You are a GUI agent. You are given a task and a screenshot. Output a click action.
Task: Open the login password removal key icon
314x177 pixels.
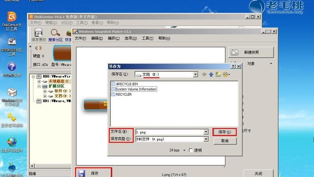[12, 120]
